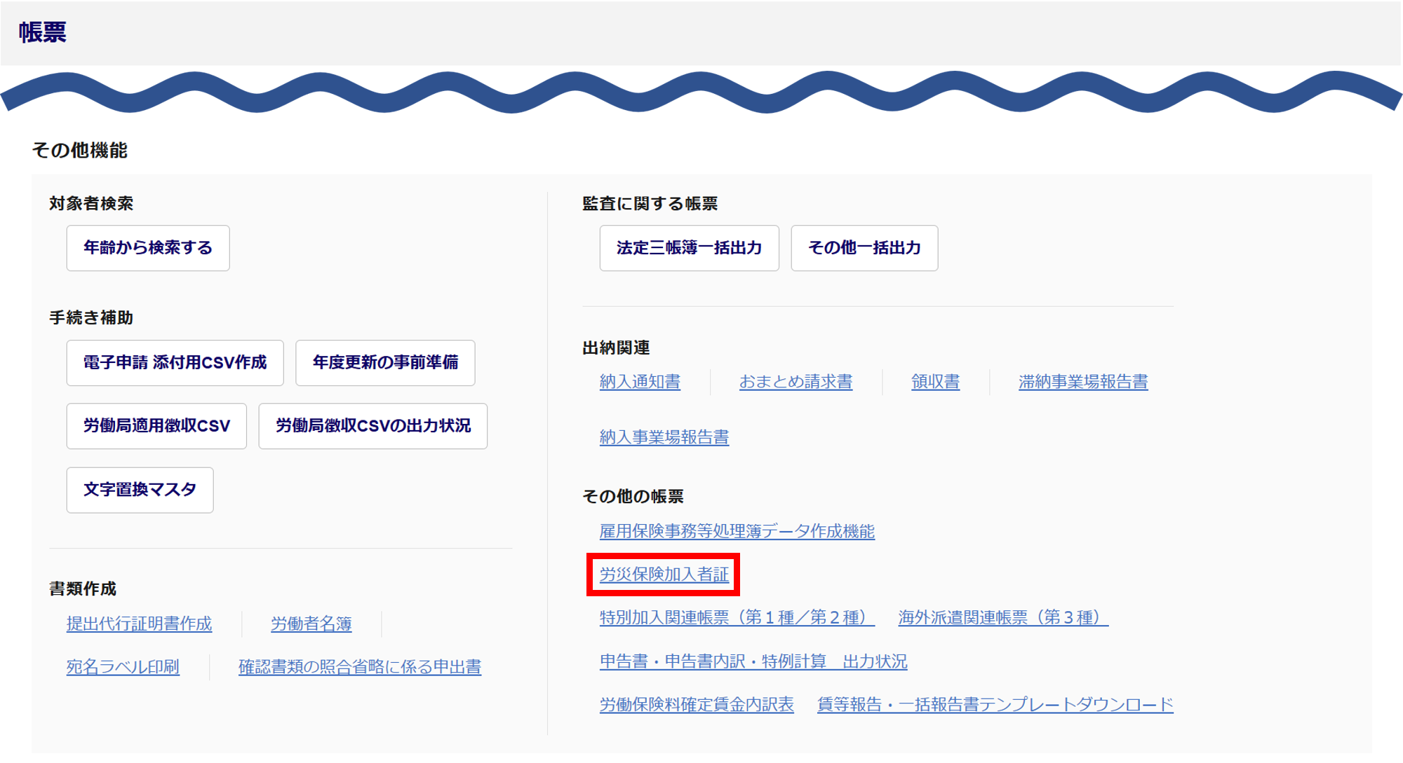Click 労働局徴収CSVの出力状況 button
1403x763 pixels.
(x=372, y=426)
